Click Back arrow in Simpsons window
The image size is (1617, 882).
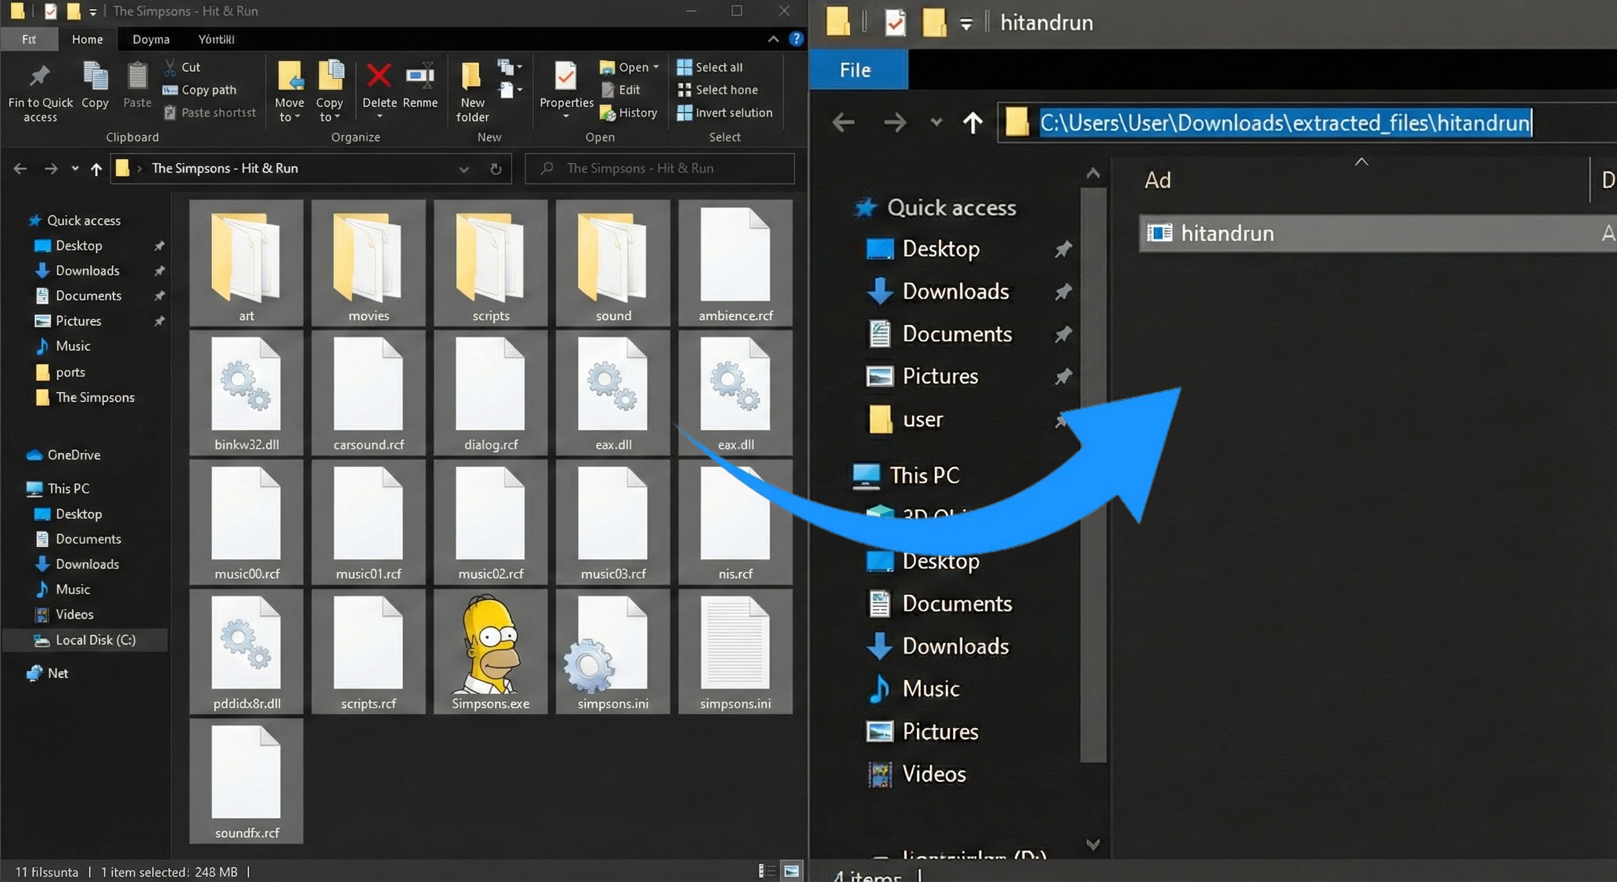(x=20, y=168)
